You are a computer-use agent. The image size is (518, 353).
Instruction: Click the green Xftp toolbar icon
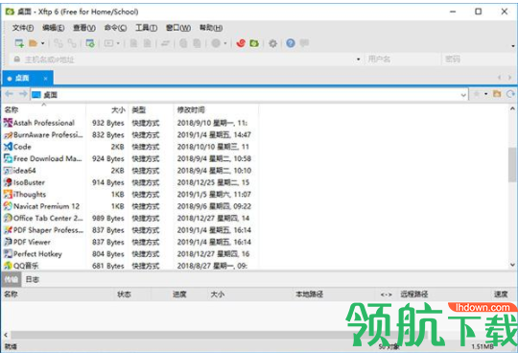point(254,43)
